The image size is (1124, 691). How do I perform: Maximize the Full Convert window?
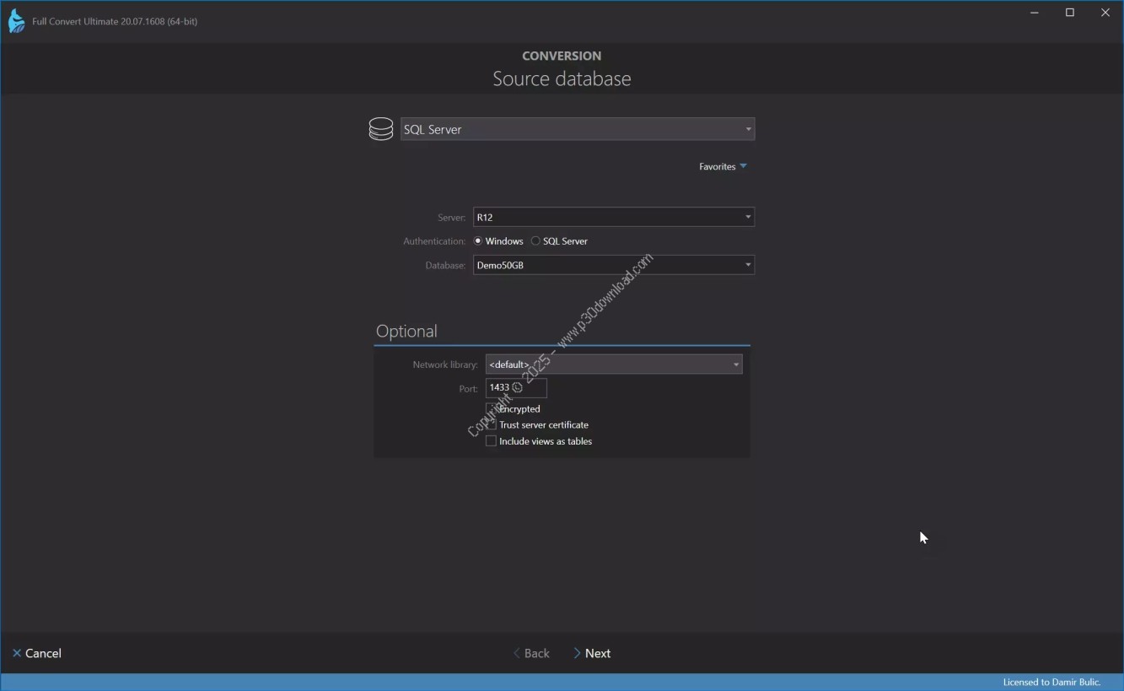(x=1070, y=13)
